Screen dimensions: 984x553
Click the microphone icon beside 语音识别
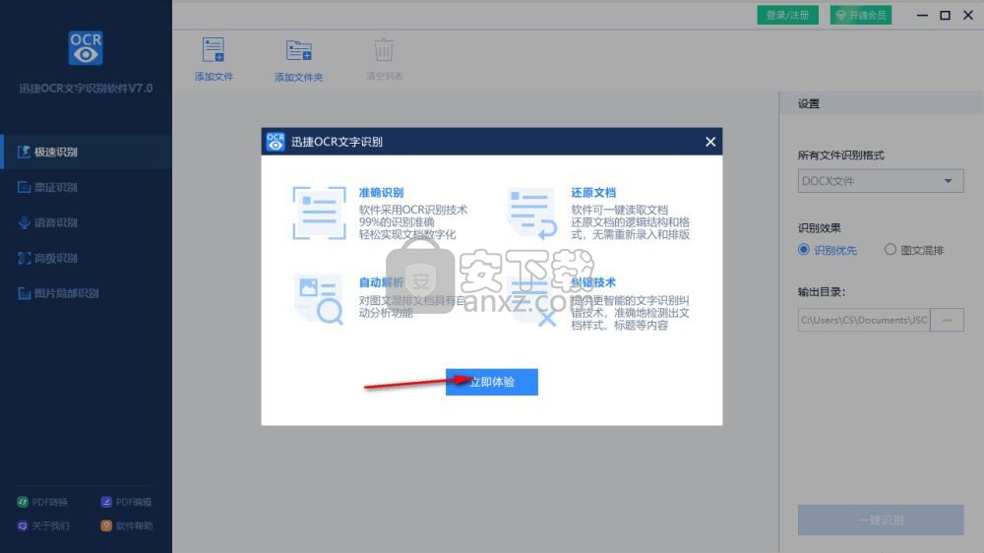24,222
